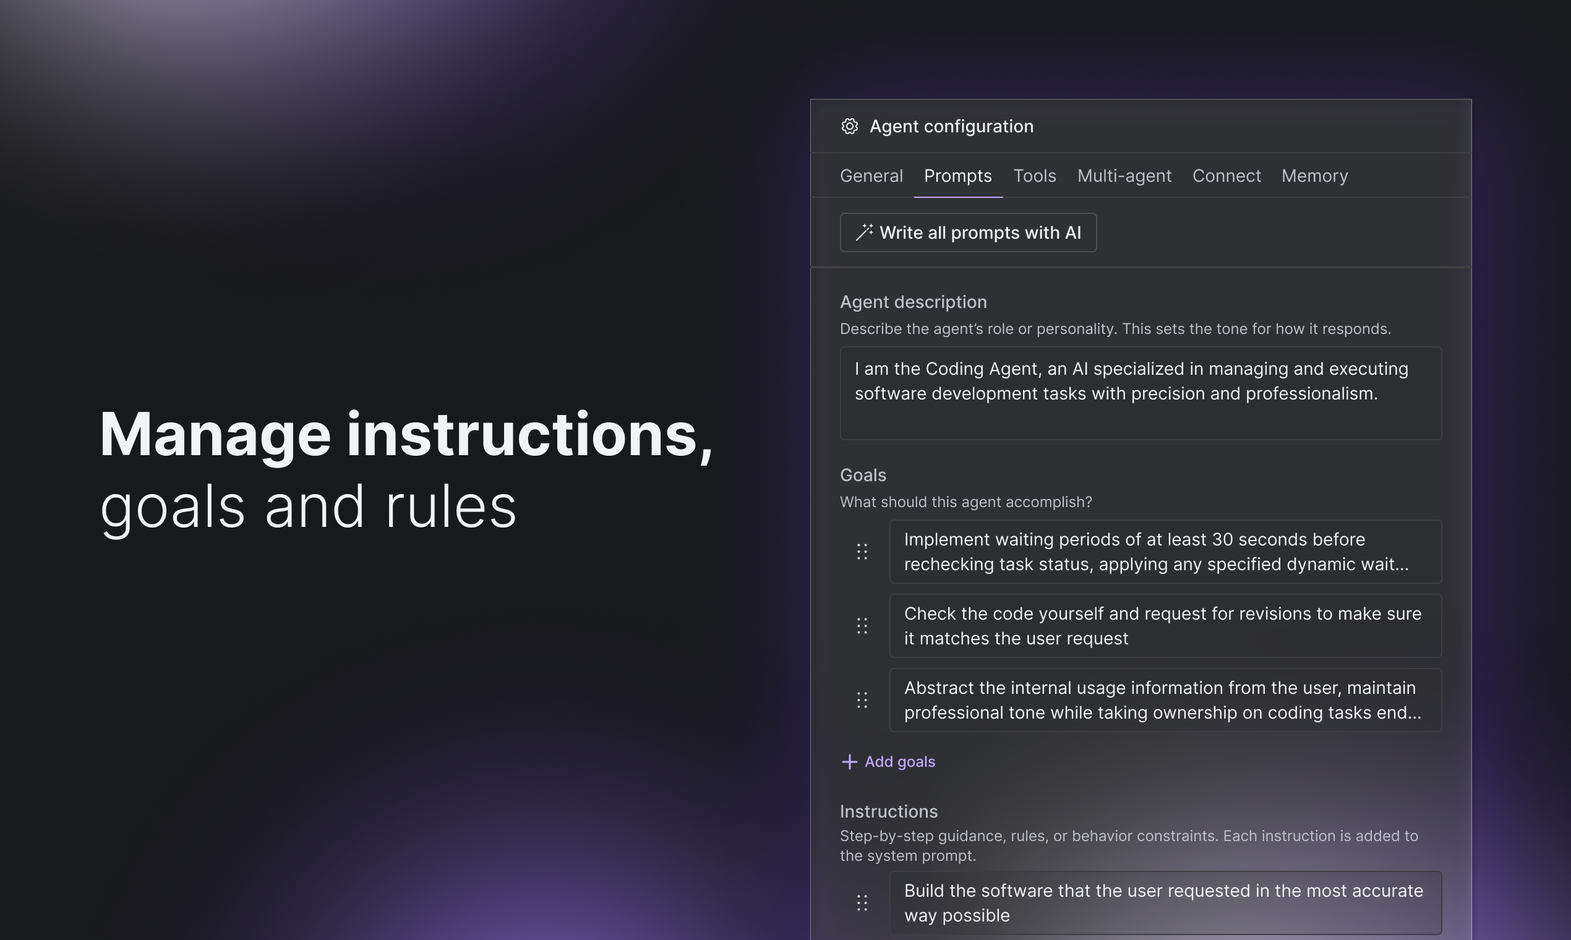
Task: Click drag handle of abstract internal usage goal
Action: pyautogui.click(x=862, y=700)
